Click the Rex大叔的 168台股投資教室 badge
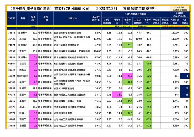This screenshot has width=194, height=137. (x=180, y=9)
